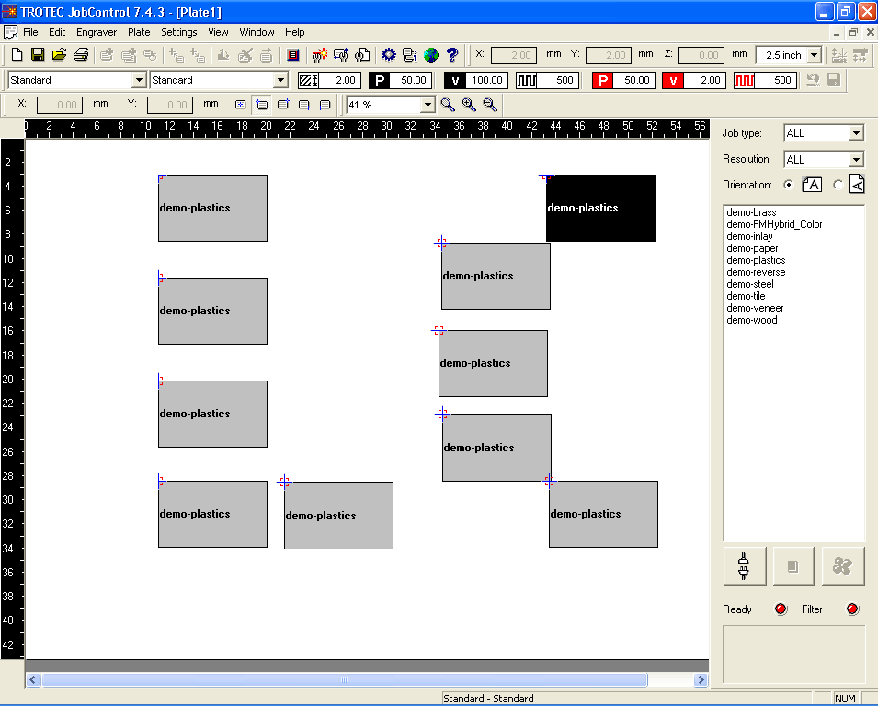Viewport: 878px width, 706px height.
Task: Open the red engraving list icon
Action: pos(293,55)
